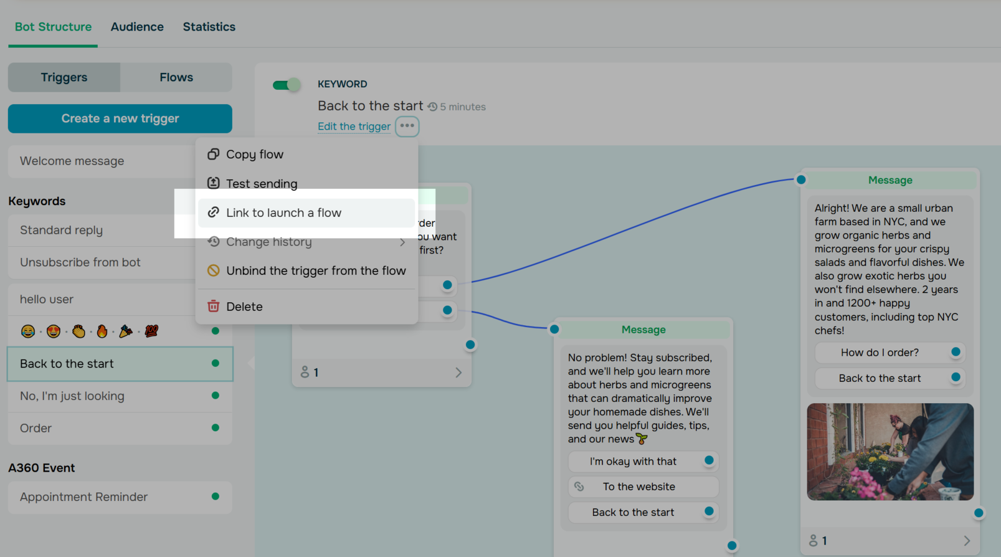Select the Bot Structure tab
Image resolution: width=1001 pixels, height=557 pixels.
(53, 27)
